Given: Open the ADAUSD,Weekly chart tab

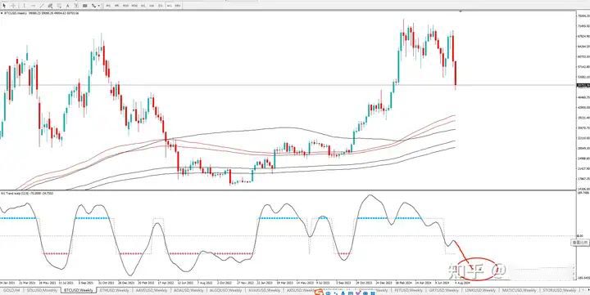Looking at the screenshot, I should pyautogui.click(x=188, y=290).
